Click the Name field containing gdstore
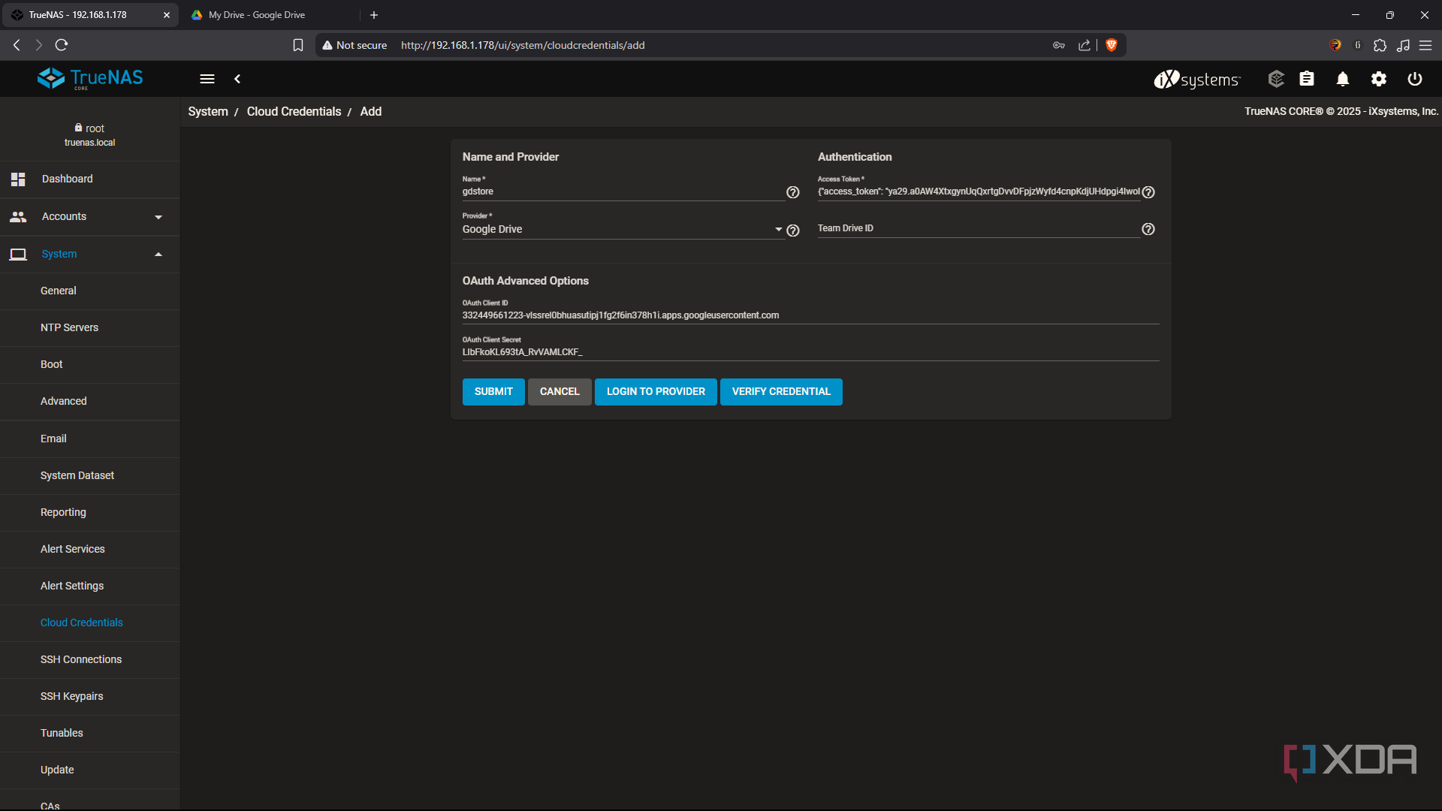 point(623,191)
